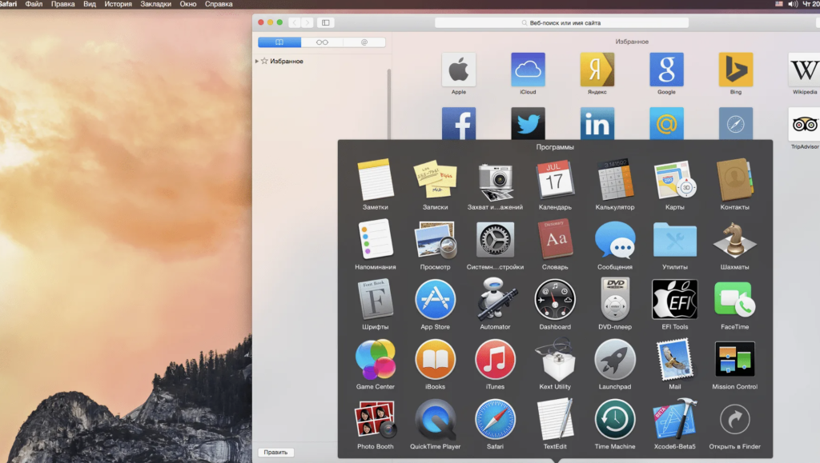Switch to the Bookmarks sidebar tab
This screenshot has width=820, height=463.
coord(279,42)
